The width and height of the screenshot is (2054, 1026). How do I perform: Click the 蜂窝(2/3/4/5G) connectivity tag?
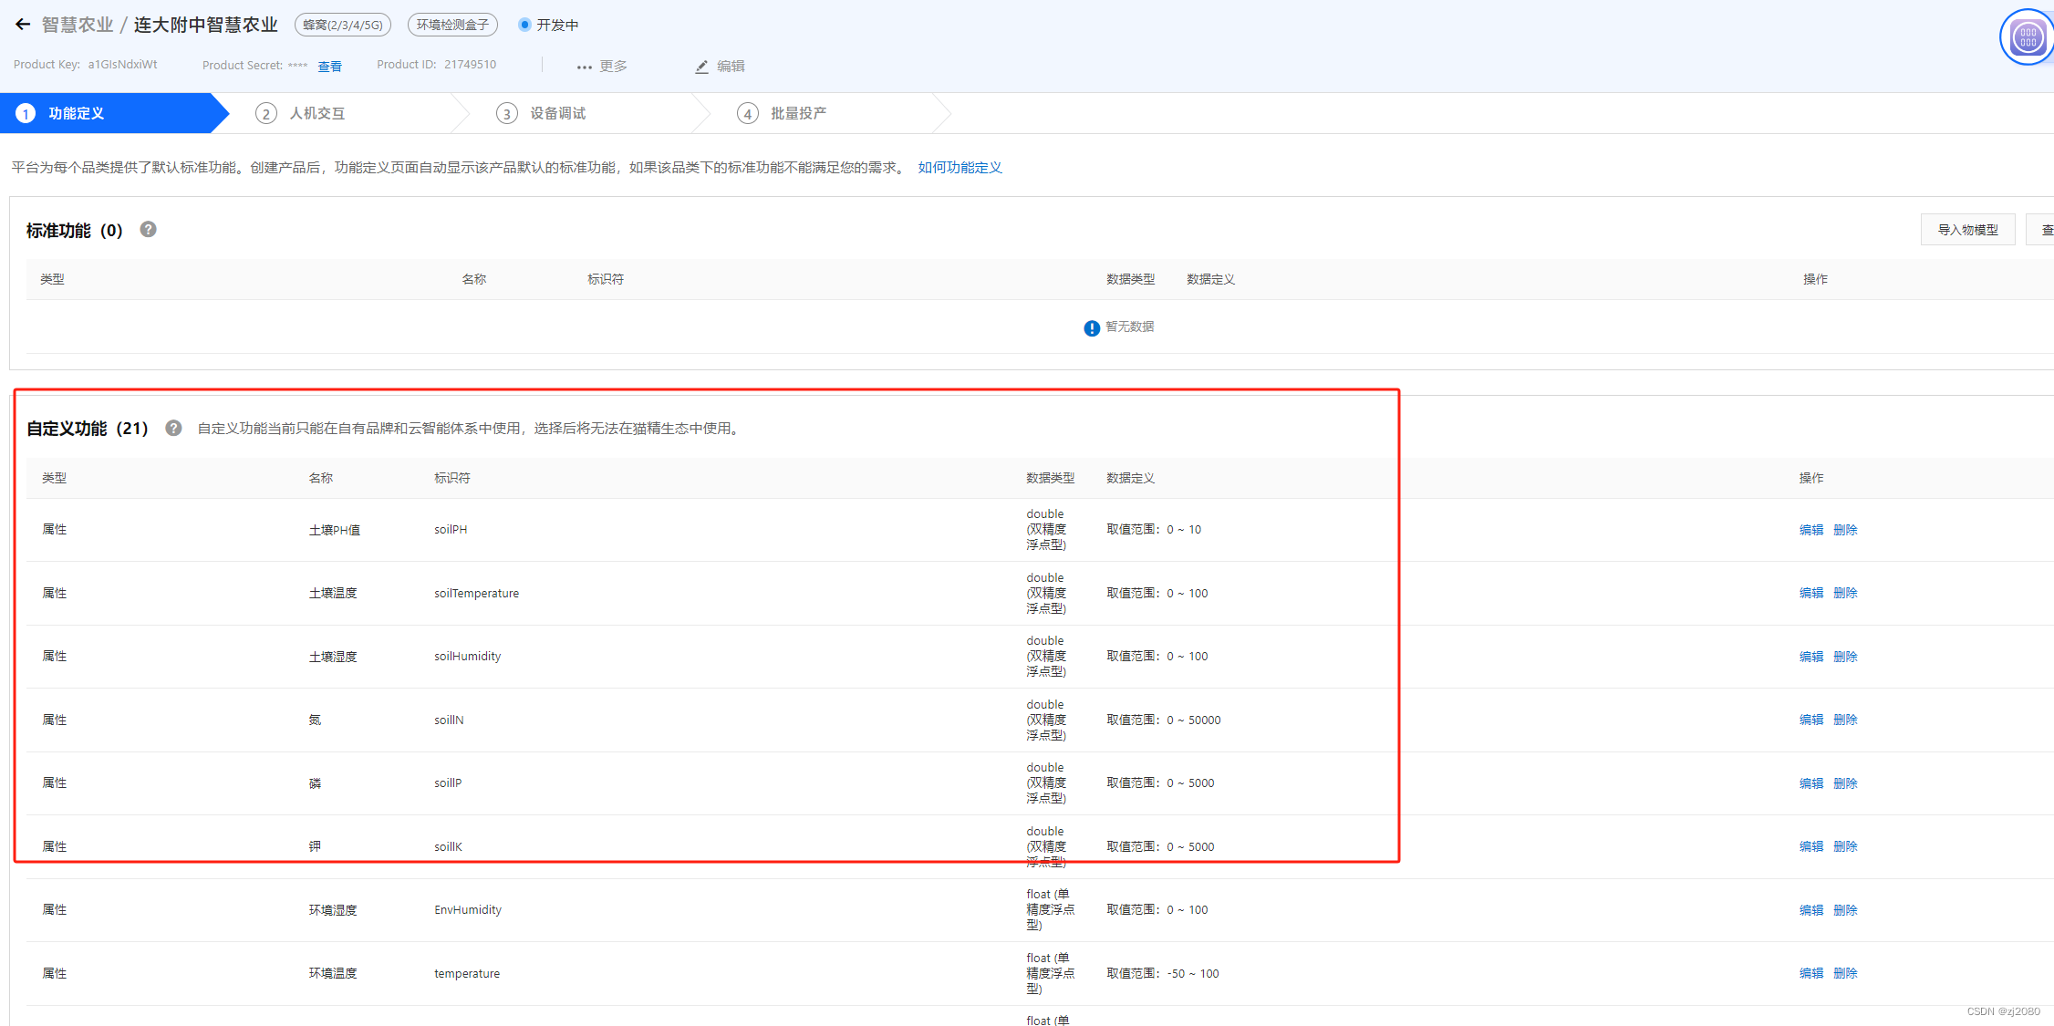point(342,25)
